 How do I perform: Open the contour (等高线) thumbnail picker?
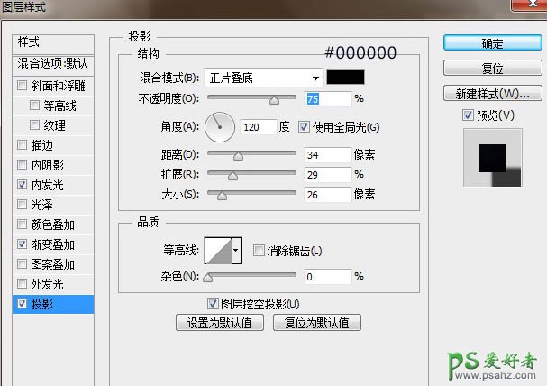pyautogui.click(x=218, y=250)
